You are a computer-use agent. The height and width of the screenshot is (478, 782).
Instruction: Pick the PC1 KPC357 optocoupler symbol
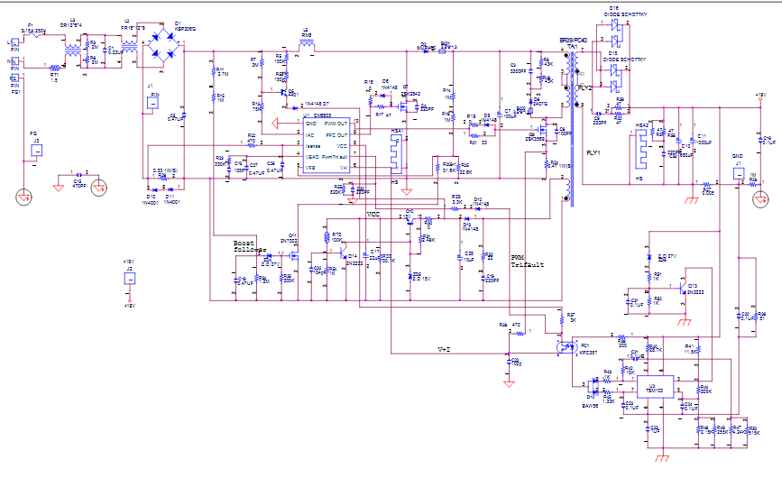coord(566,346)
